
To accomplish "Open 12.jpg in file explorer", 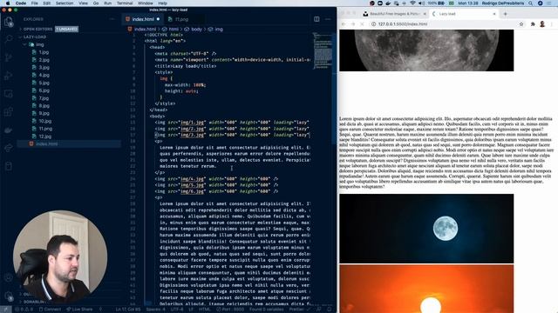I will [44, 137].
